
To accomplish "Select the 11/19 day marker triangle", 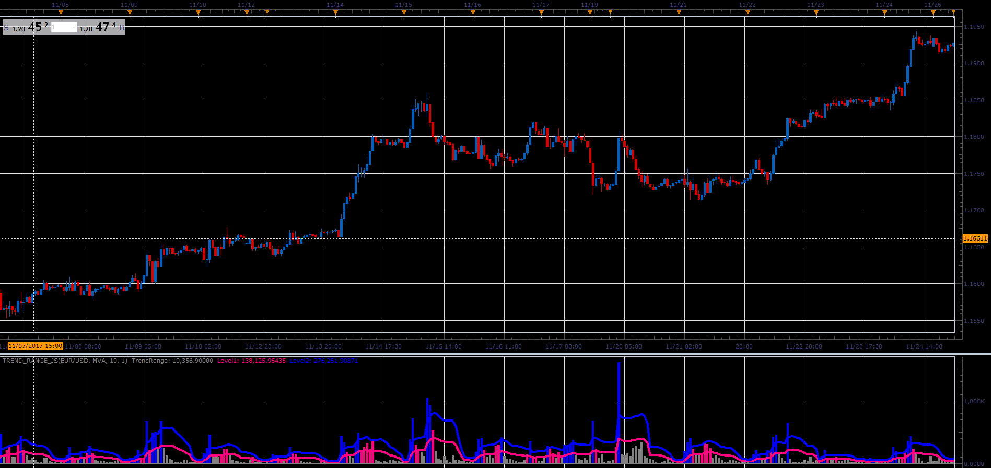I will point(590,12).
